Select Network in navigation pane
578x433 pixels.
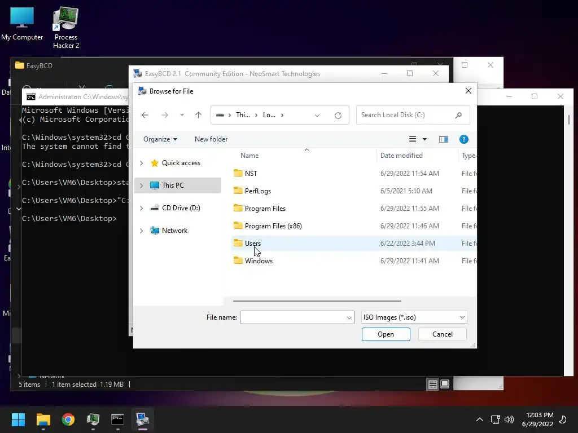pos(175,231)
